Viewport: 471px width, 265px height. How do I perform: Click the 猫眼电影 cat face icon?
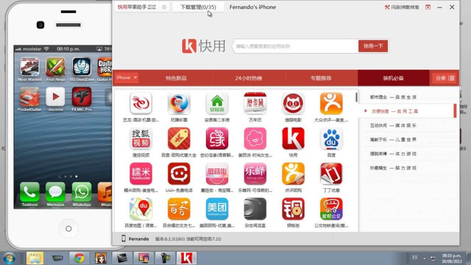(x=293, y=104)
